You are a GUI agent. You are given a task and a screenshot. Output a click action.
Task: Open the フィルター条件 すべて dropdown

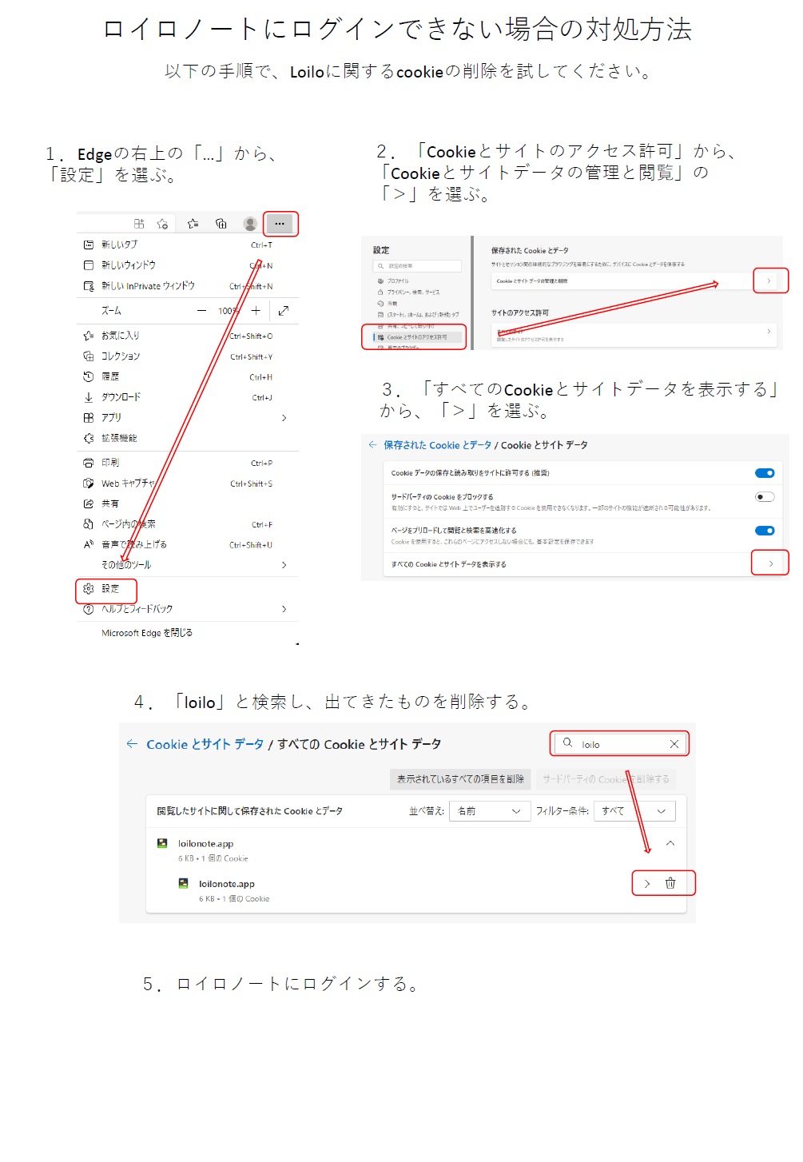[x=635, y=811]
